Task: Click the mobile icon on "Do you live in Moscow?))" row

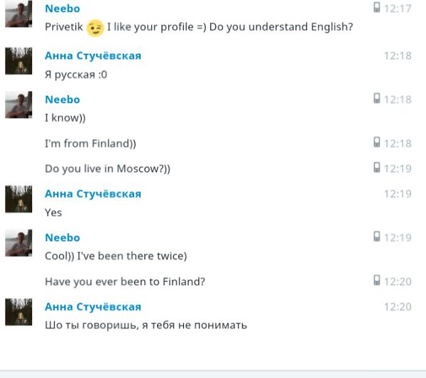Action: tap(377, 168)
